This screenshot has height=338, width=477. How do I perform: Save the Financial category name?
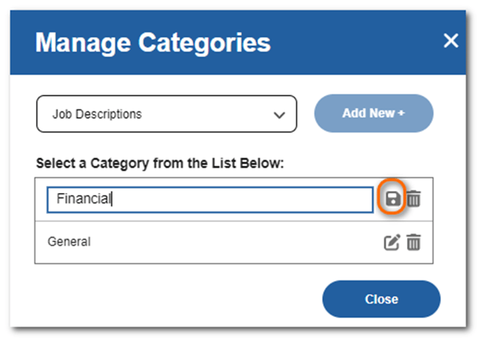pos(392,199)
